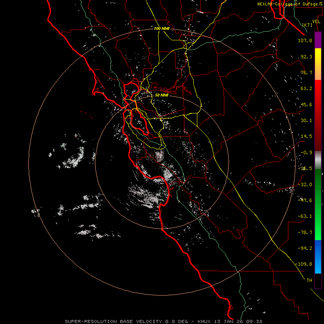Click the -63.1 velocity scale value
Image resolution: width=324 pixels, height=324 pixels.
click(305, 216)
